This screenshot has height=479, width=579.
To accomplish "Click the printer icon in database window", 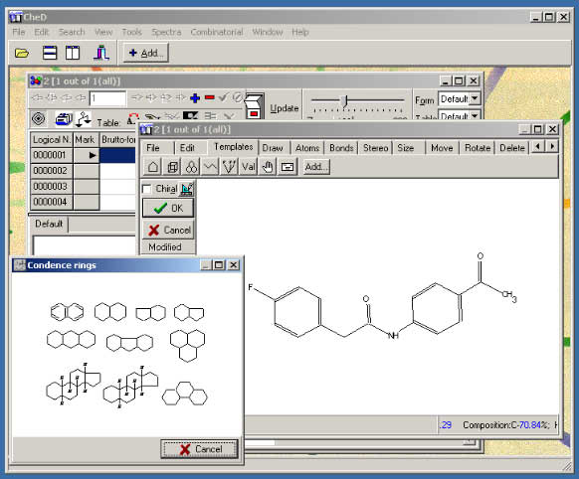I will 64,119.
